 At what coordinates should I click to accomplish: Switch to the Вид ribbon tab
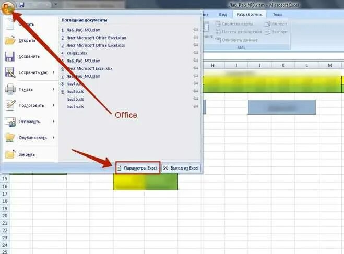click(223, 15)
